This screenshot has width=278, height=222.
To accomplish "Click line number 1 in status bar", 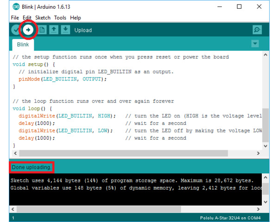I will [x=13, y=218].
